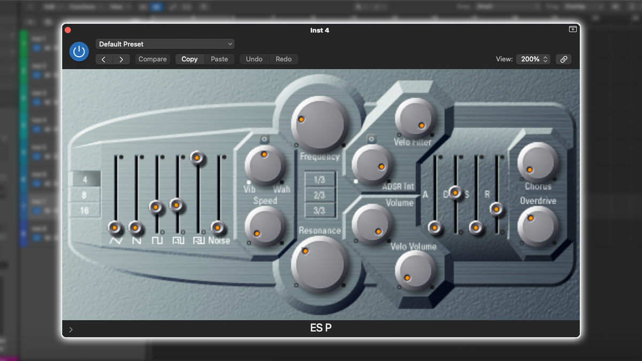Screen dimensions: 642x361
Task: Click the link icon next to View
Action: click(x=563, y=59)
